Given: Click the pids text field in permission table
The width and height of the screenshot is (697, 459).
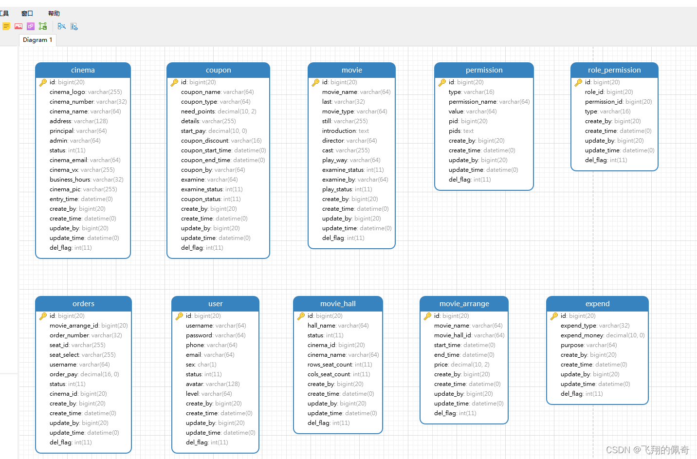Looking at the screenshot, I should pos(461,131).
